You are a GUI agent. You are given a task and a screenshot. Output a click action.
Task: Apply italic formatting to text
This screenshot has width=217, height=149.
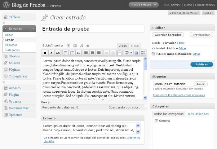coord(51,53)
